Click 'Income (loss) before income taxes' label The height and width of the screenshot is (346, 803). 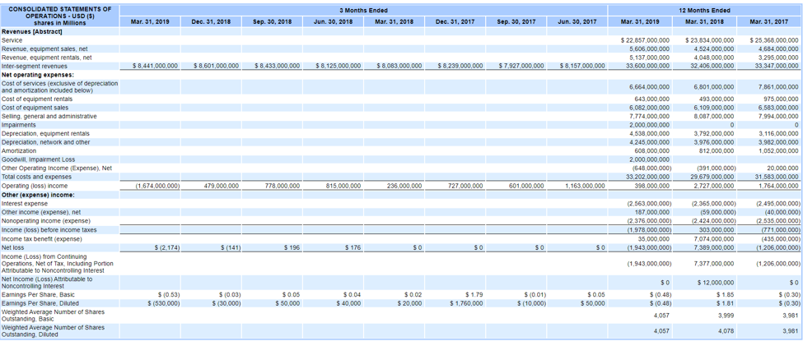49,229
